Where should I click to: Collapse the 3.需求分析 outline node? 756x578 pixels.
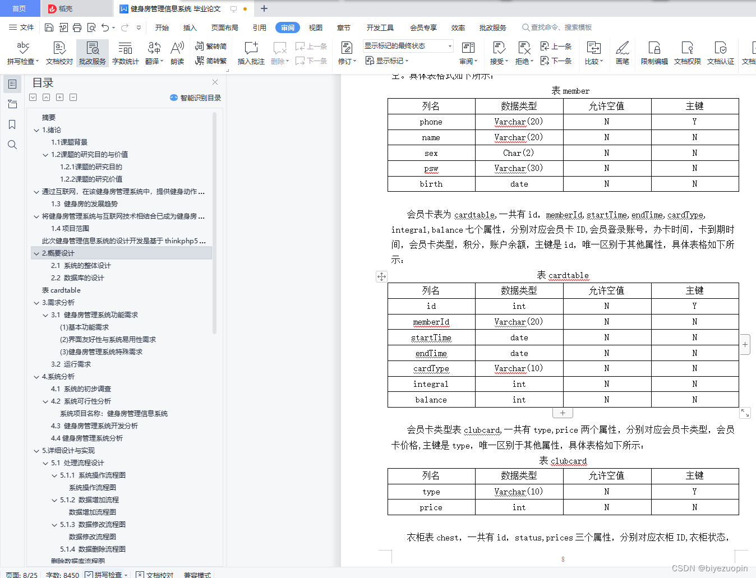(36, 303)
